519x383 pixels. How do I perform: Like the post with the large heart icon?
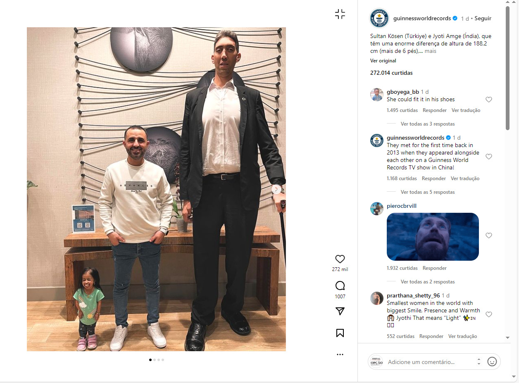(340, 259)
